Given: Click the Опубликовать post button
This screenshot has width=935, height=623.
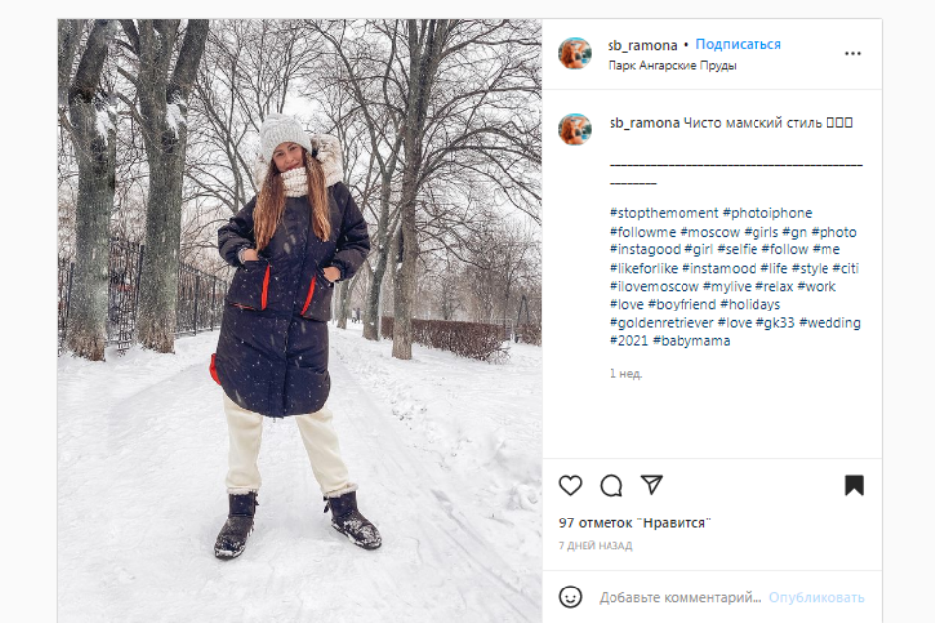Looking at the screenshot, I should pos(817,597).
